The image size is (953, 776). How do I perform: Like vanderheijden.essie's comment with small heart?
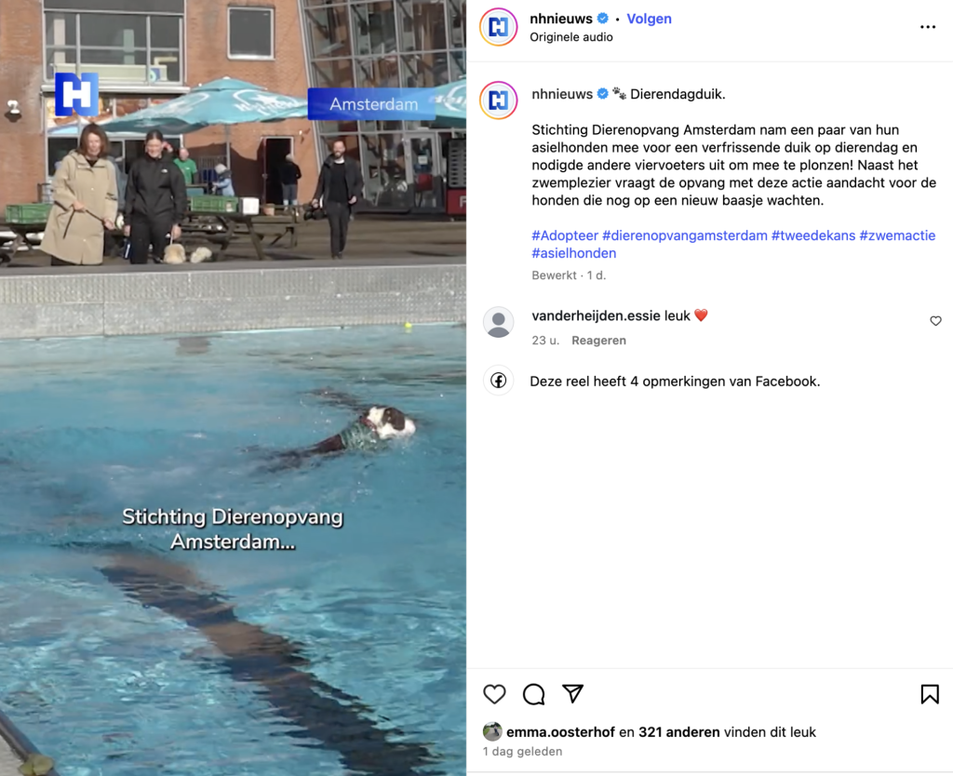(935, 321)
